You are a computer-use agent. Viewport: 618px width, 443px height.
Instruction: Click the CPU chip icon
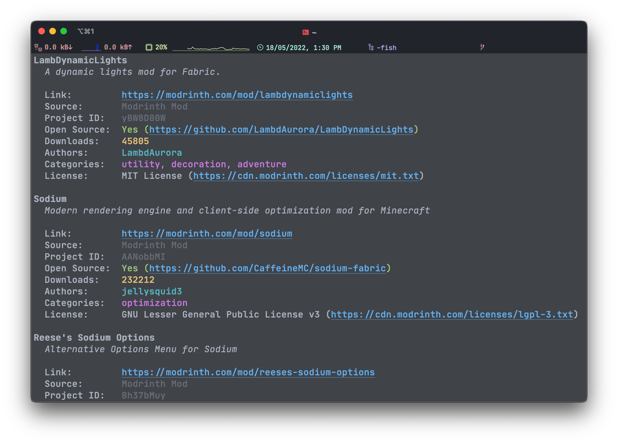pyautogui.click(x=149, y=48)
